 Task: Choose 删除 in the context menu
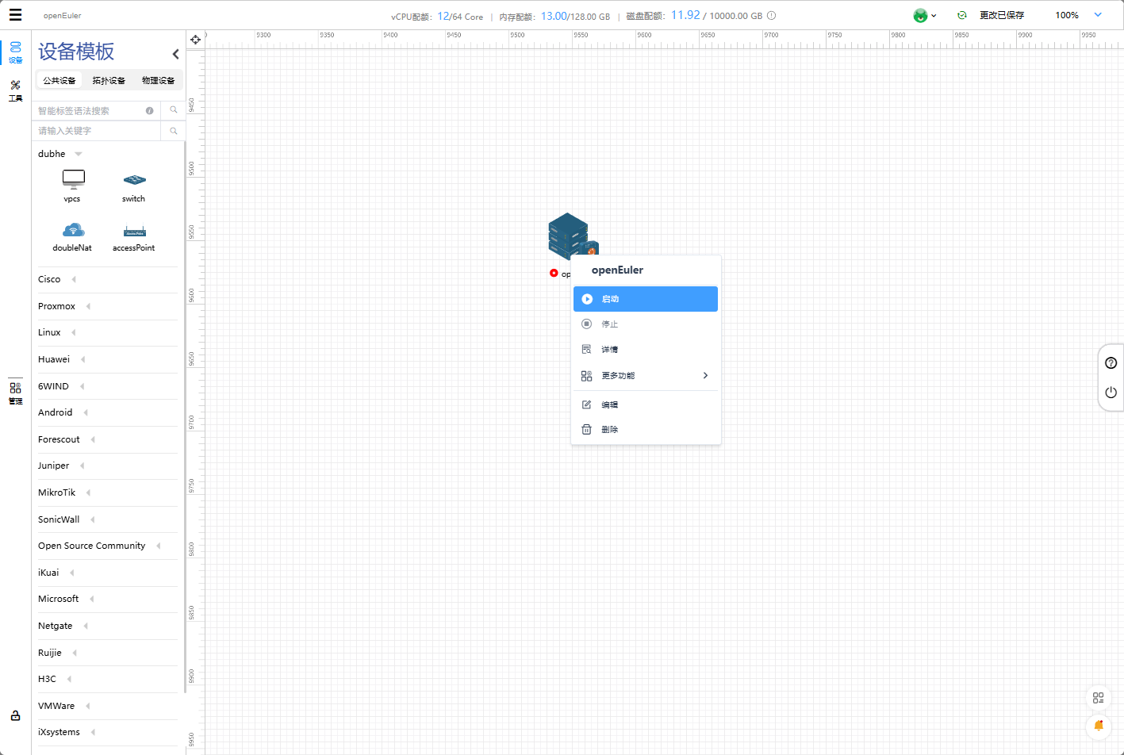[x=646, y=429]
